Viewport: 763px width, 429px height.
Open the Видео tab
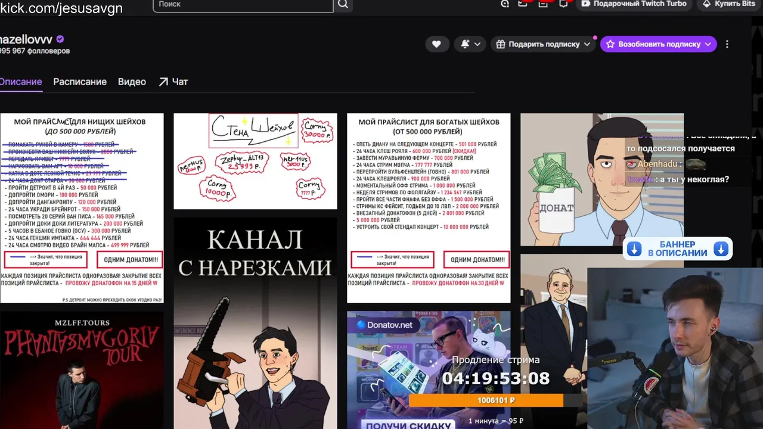click(132, 82)
